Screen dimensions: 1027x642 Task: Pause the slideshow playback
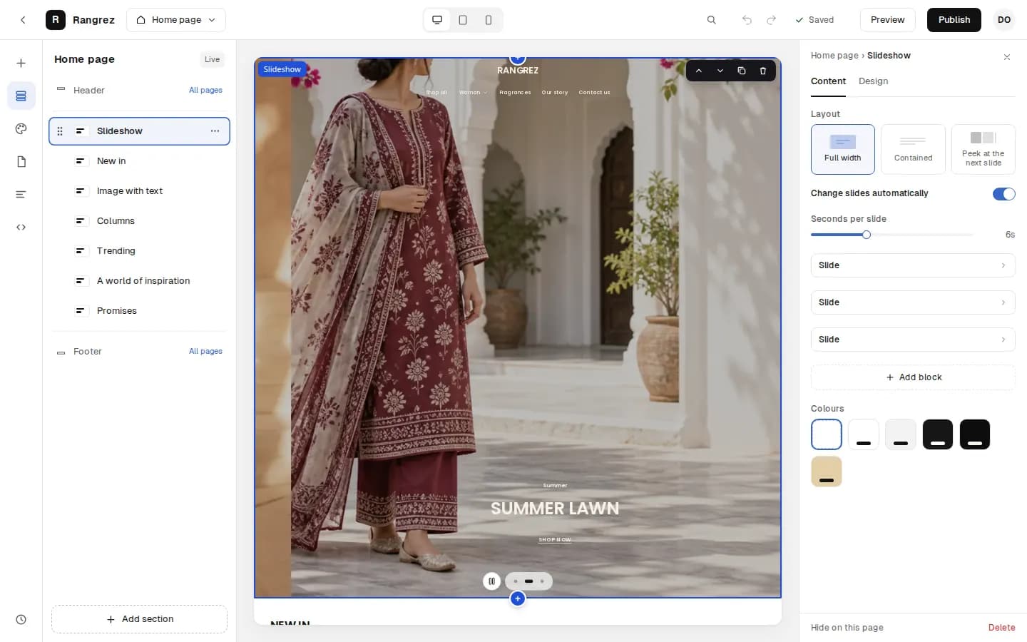coord(491,581)
